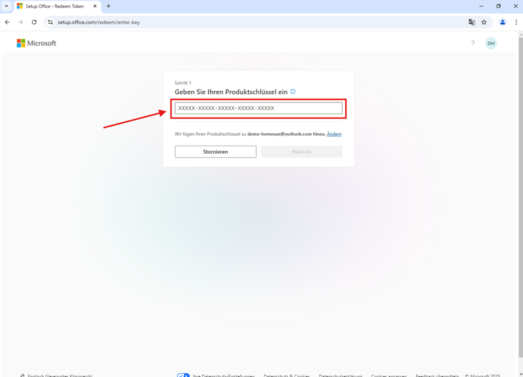Show product key info tooltip icon

293,91
